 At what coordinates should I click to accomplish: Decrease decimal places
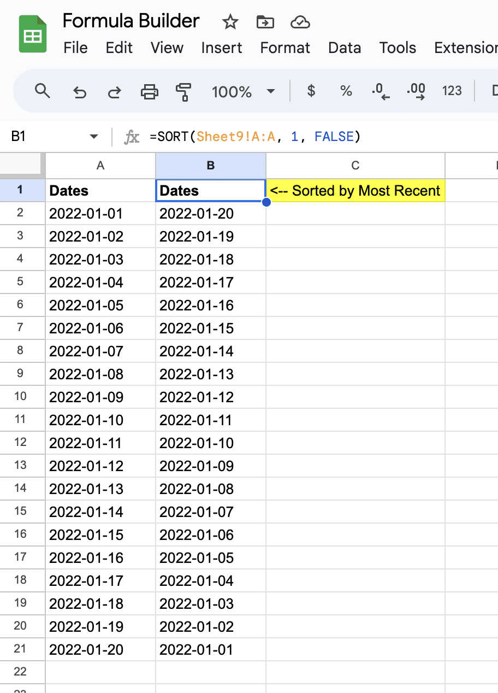(381, 92)
